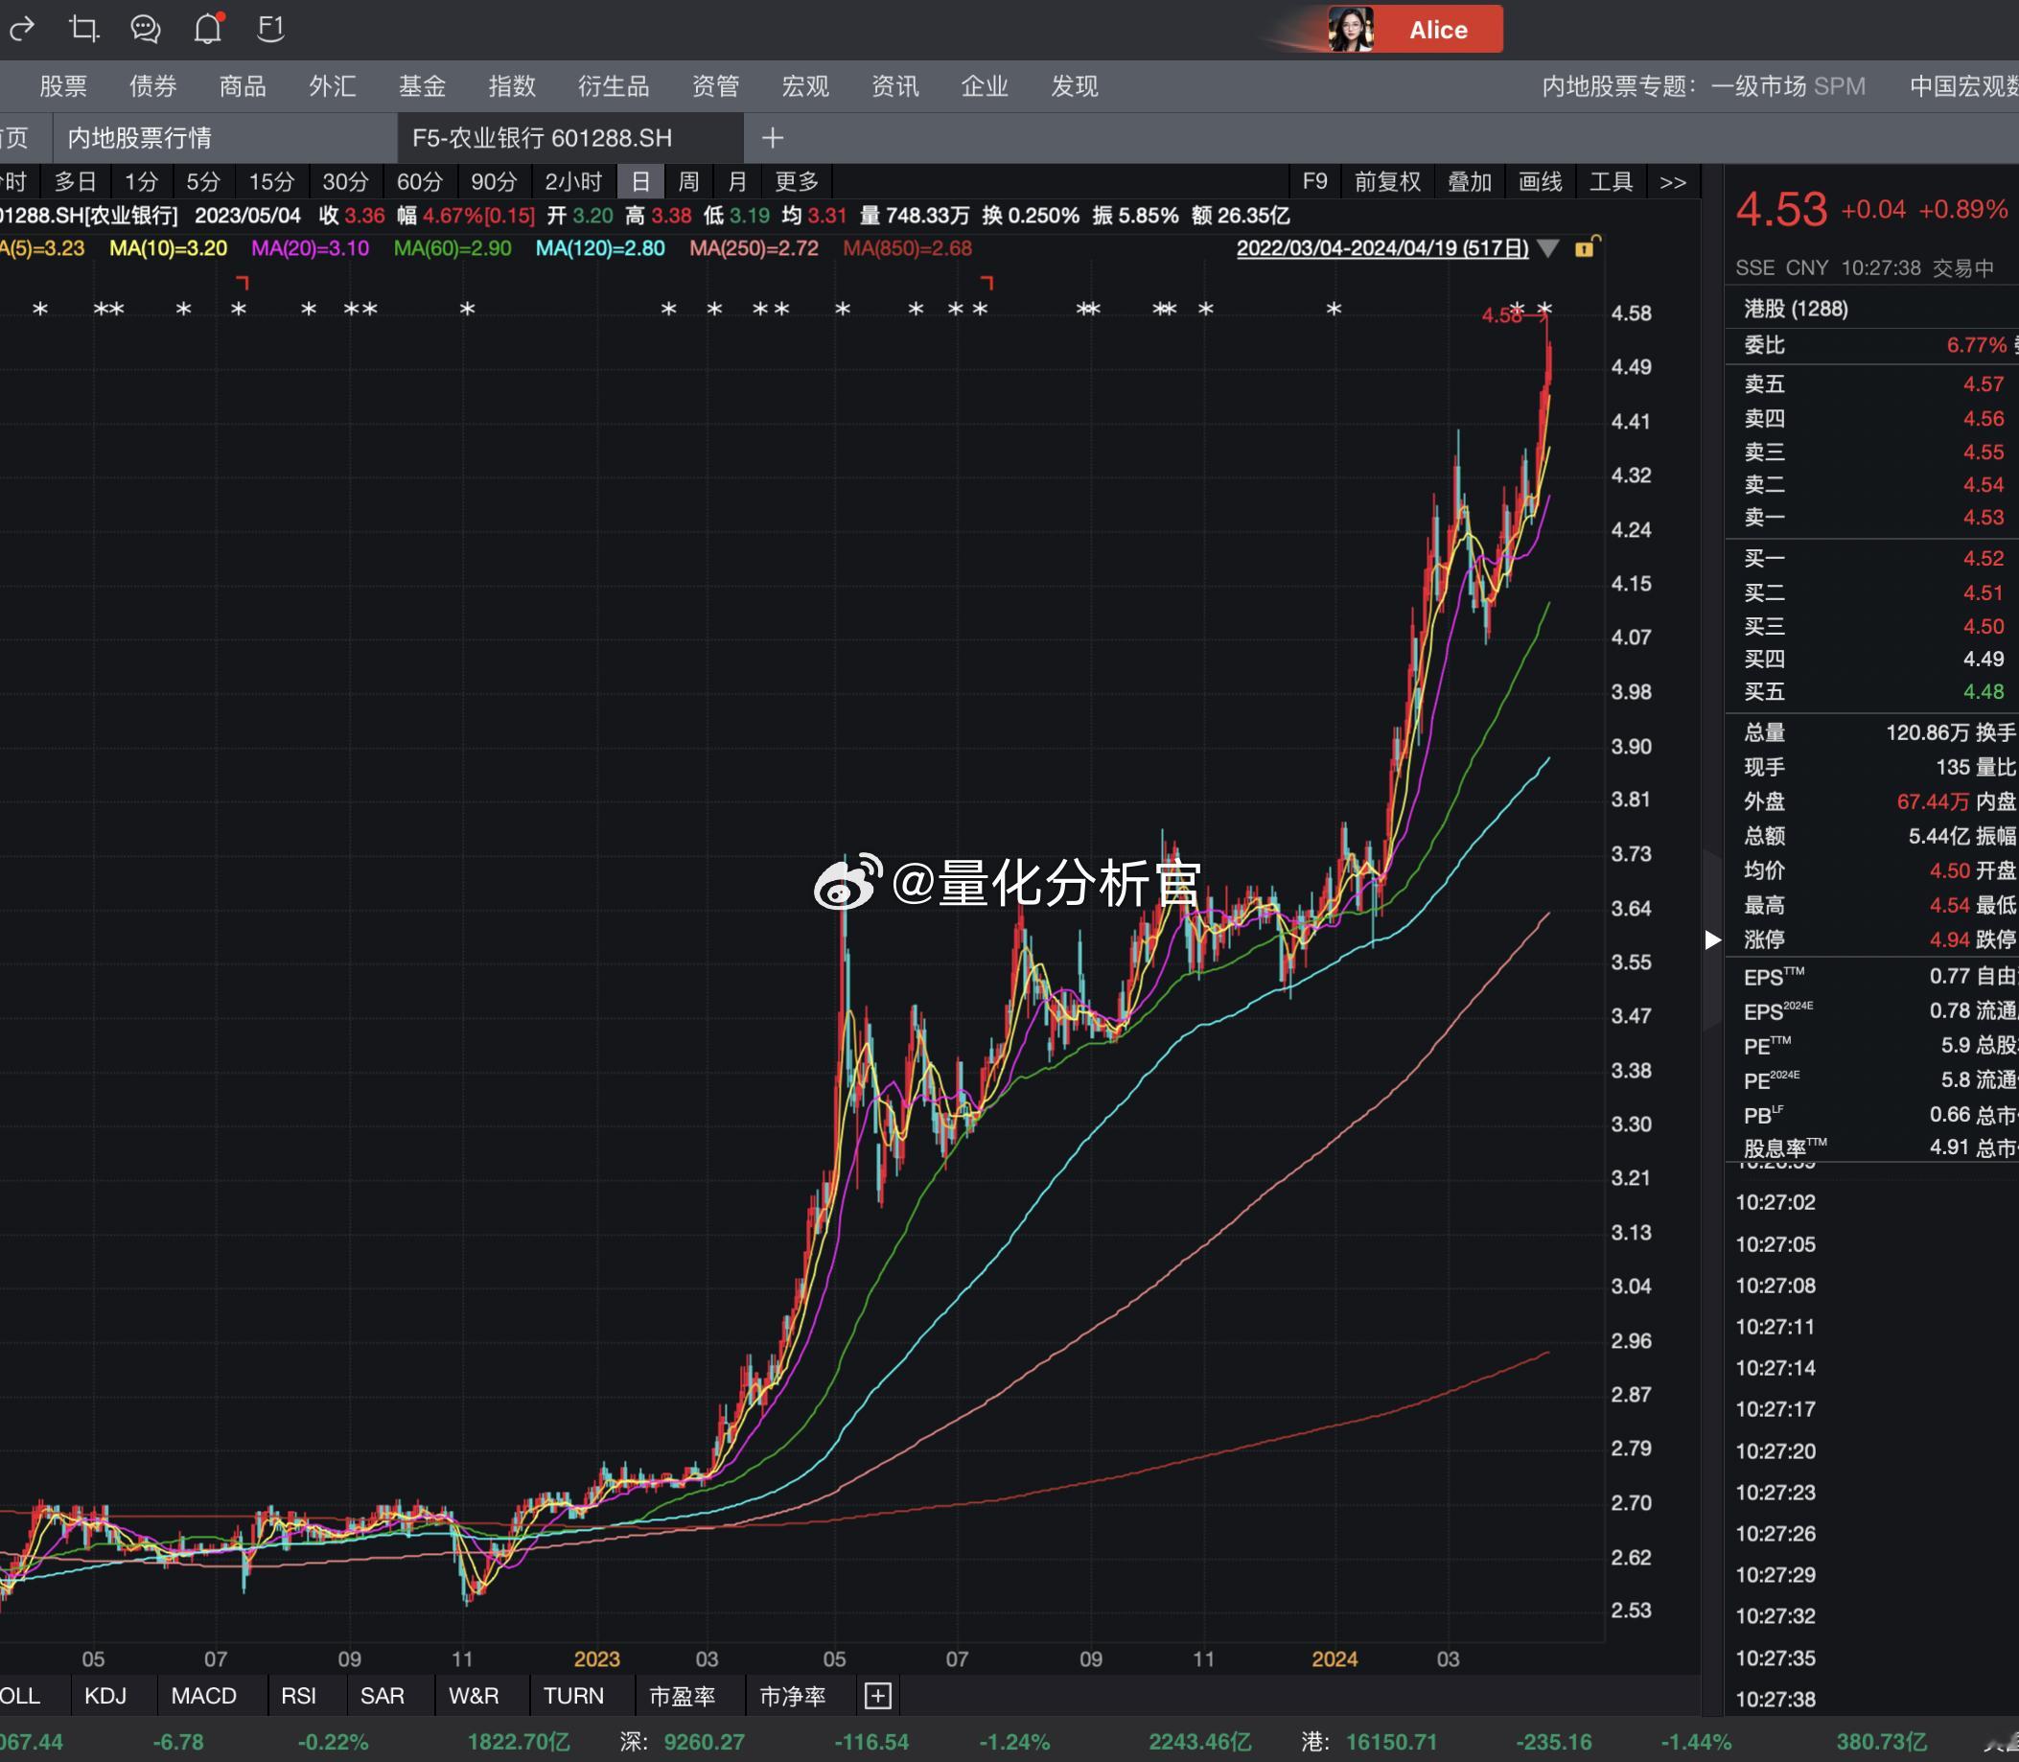Open 更多 period options
2019x1762 pixels.
point(797,182)
